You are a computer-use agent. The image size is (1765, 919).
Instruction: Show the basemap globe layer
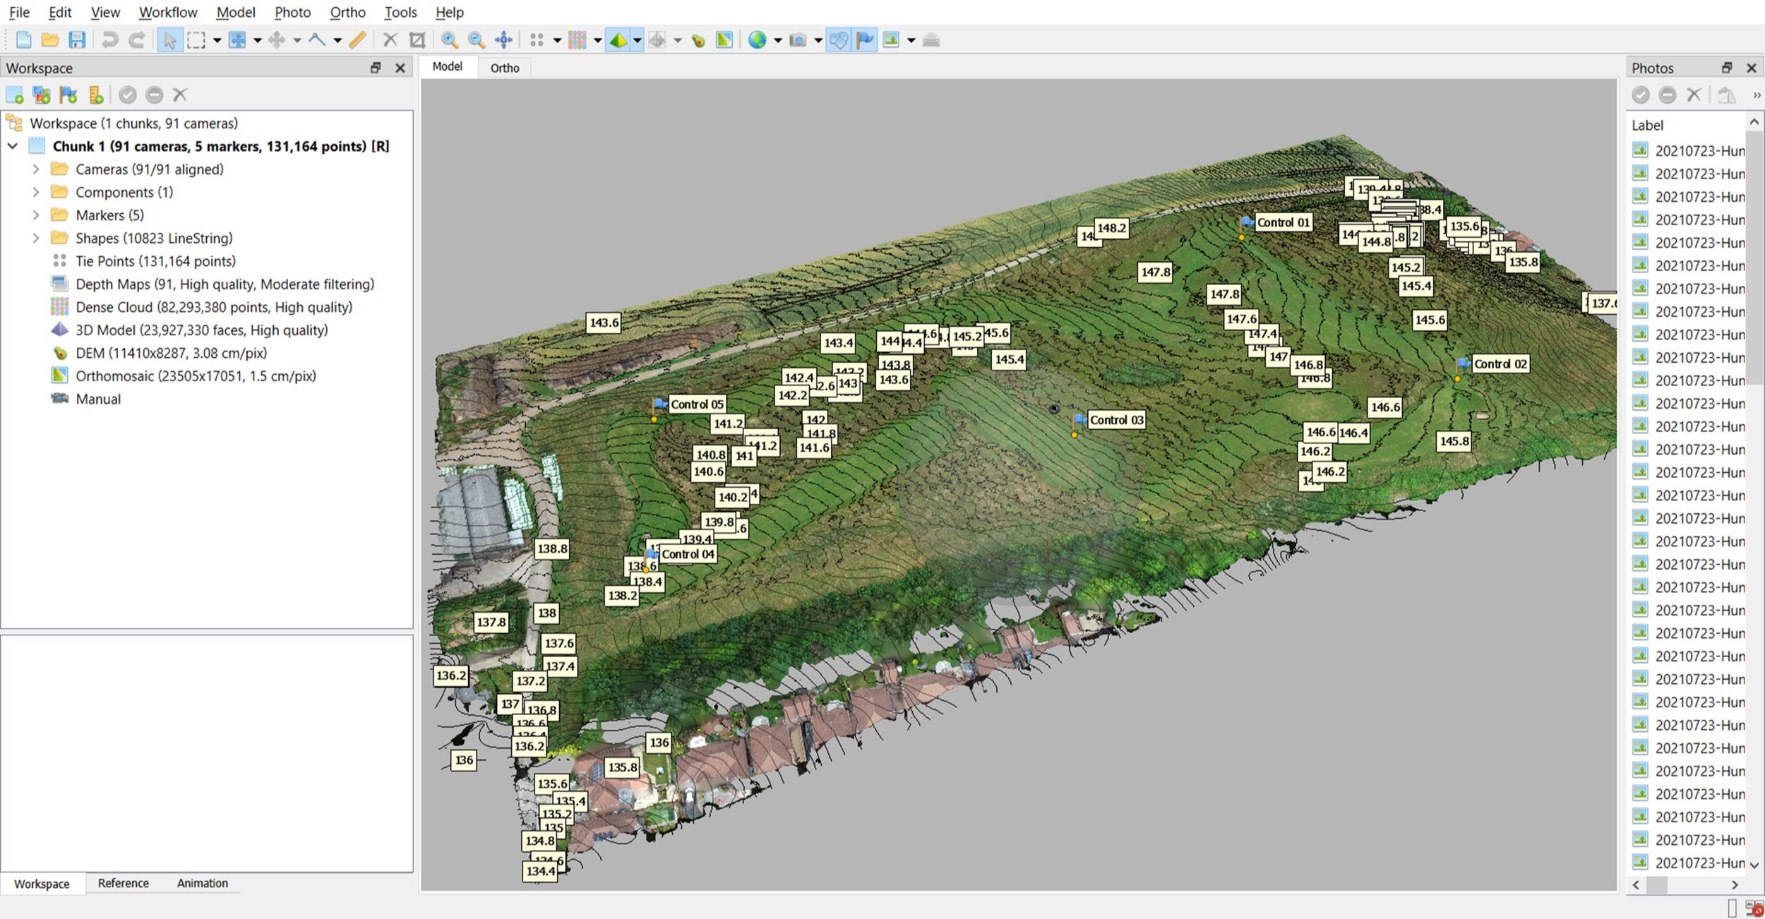[x=758, y=40]
